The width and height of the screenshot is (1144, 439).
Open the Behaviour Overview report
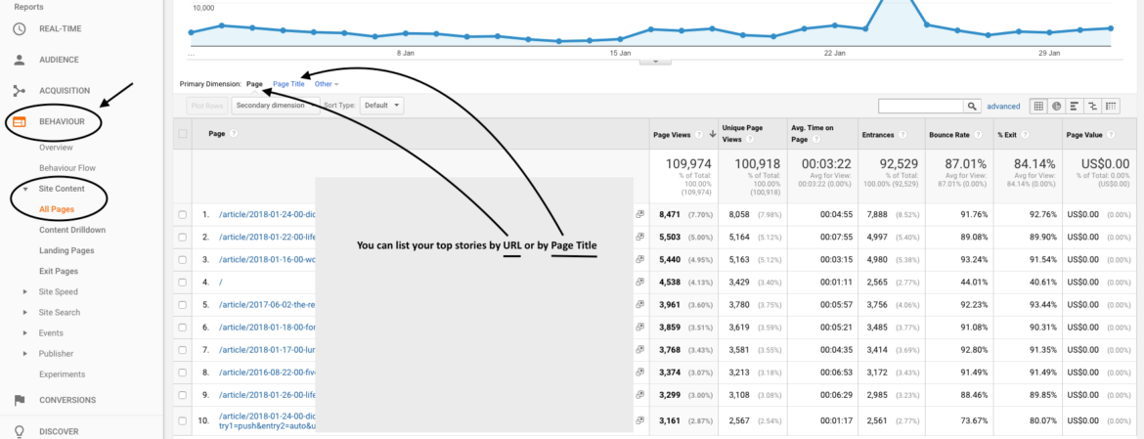pyautogui.click(x=56, y=148)
